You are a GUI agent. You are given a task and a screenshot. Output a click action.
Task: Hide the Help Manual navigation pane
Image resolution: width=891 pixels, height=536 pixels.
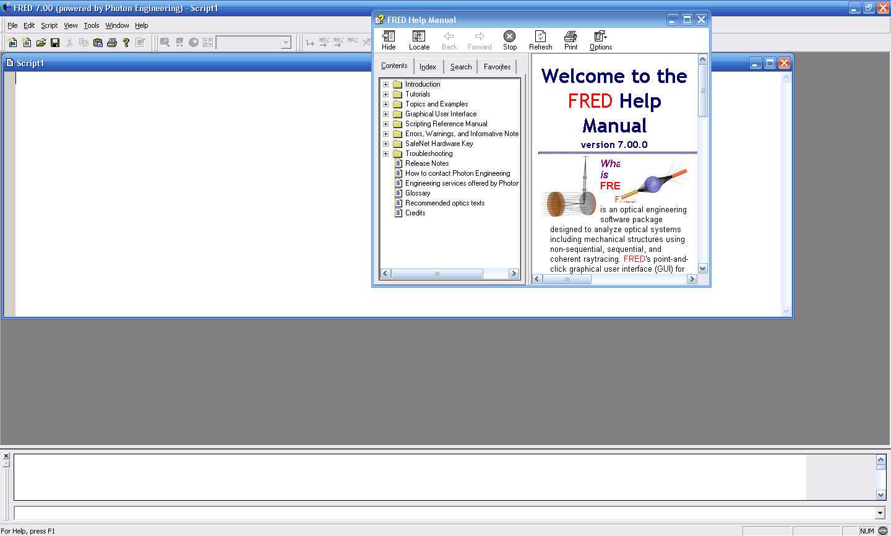coord(389,41)
